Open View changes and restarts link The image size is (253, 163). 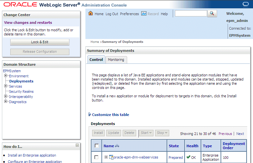pyautogui.click(x=28, y=23)
